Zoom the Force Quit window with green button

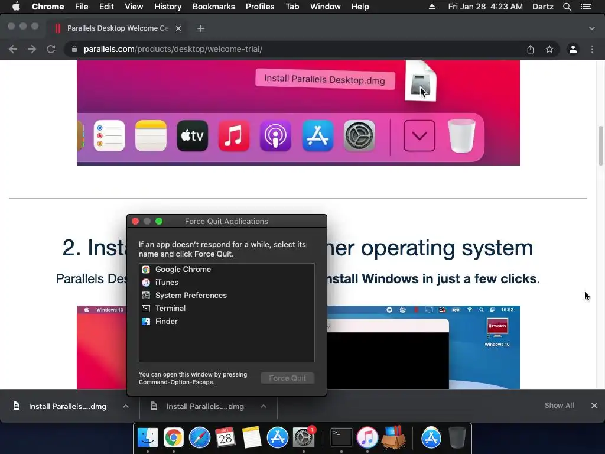pos(159,221)
